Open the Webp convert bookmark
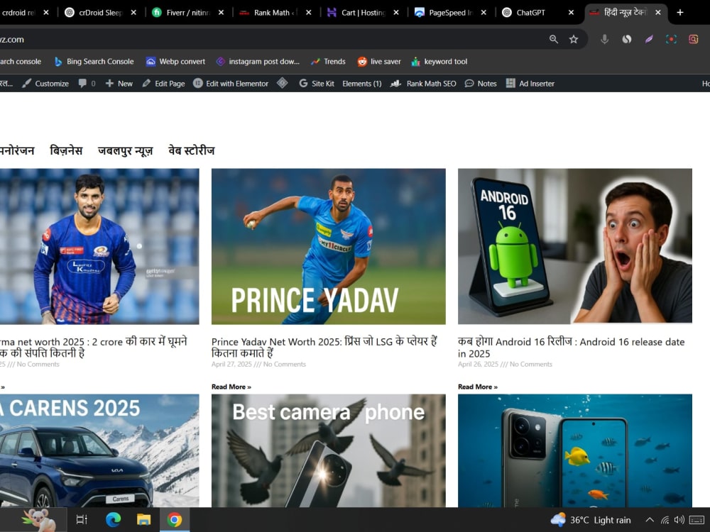710x532 pixels. 175,62
